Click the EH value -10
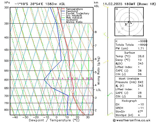This screenshot has width=158, height=122. [x=141, y=104]
